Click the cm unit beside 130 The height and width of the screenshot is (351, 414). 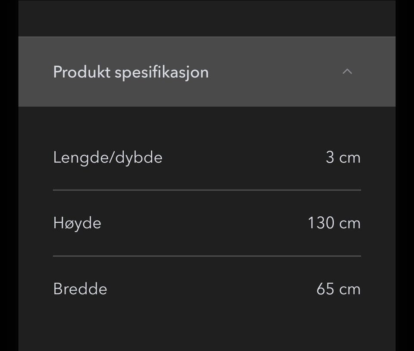350,224
